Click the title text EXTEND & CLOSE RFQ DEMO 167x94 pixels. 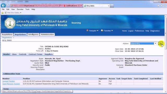(57, 46)
